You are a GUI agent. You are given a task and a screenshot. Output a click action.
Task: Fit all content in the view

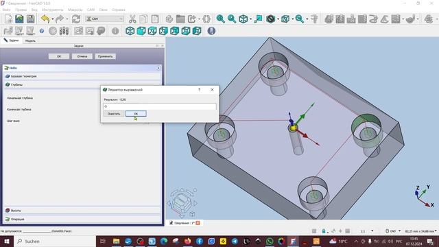tap(220, 19)
